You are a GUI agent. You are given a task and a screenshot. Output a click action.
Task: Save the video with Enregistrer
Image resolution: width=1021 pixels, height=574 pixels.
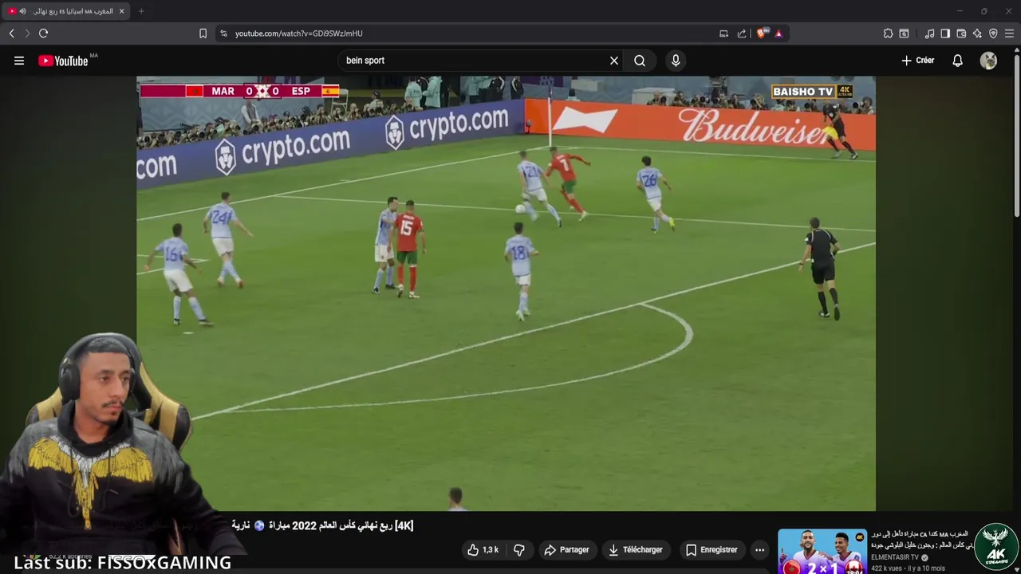712,550
